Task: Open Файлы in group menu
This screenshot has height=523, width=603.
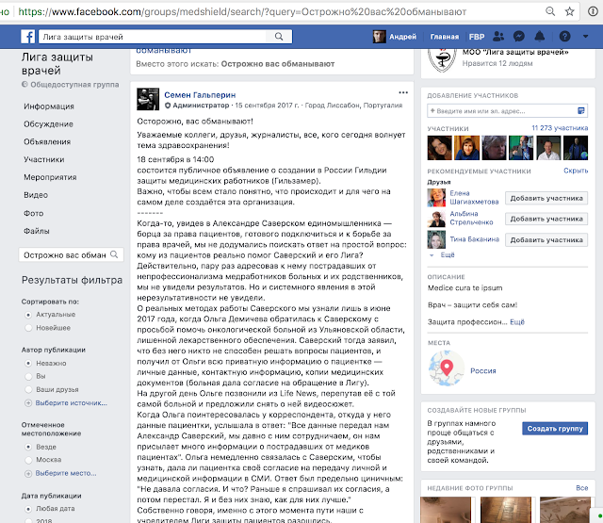Action: tap(37, 231)
